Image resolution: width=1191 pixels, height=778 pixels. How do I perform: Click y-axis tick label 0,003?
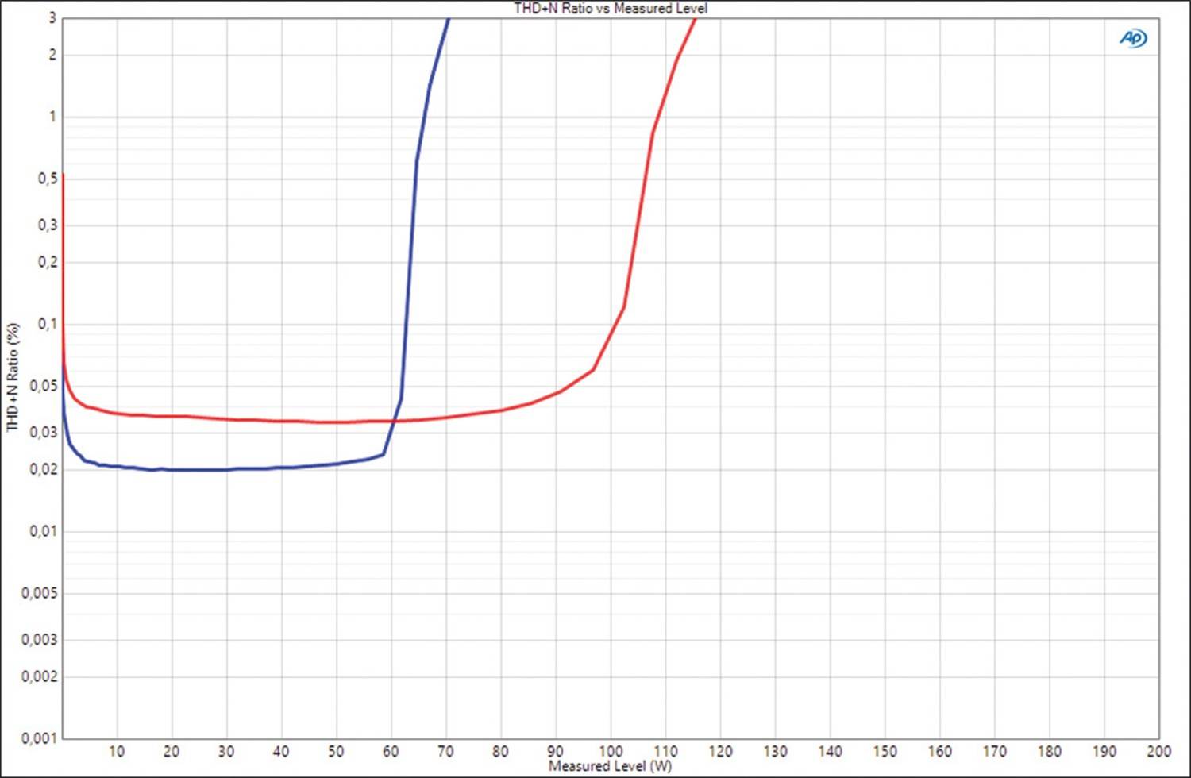coord(40,639)
